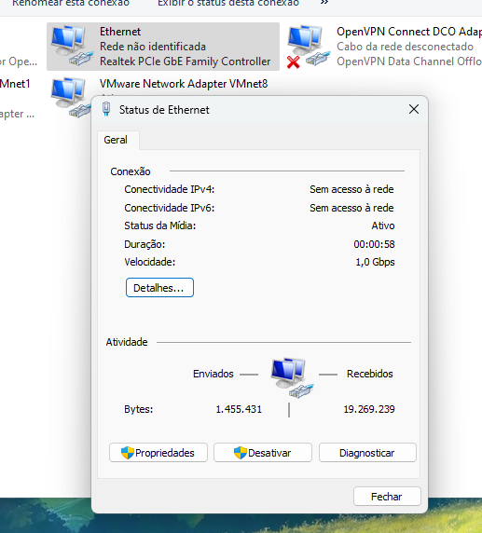Image resolution: width=482 pixels, height=533 pixels.
Task: Click the shield icon on Desativar
Action: coord(241,453)
